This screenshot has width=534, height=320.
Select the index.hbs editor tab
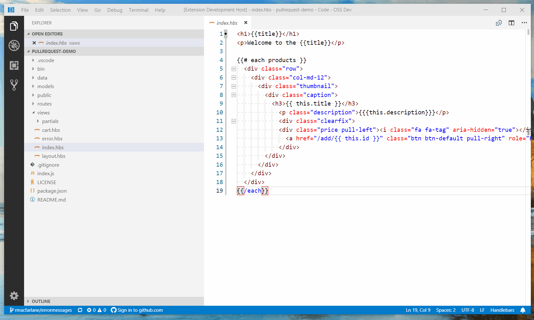(227, 23)
